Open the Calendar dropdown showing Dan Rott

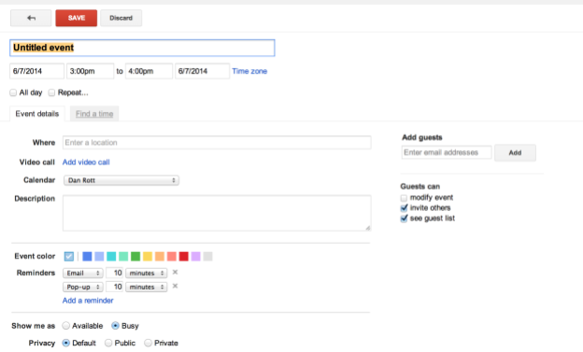(x=121, y=180)
